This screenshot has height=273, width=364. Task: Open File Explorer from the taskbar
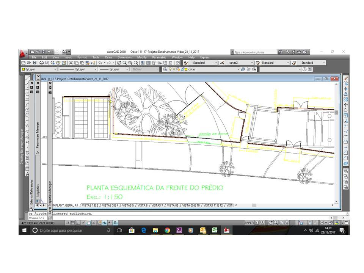[155, 230]
